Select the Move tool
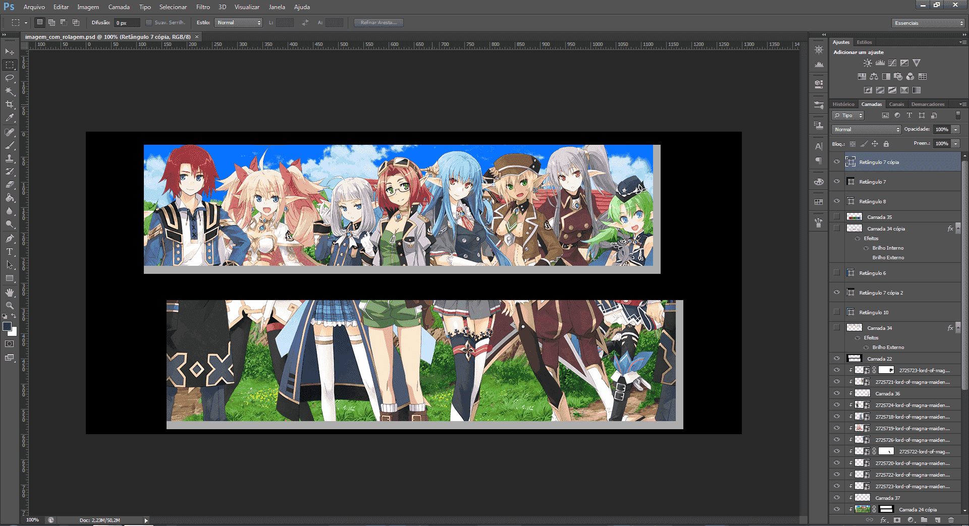Viewport: 969px width, 526px height. [x=10, y=51]
